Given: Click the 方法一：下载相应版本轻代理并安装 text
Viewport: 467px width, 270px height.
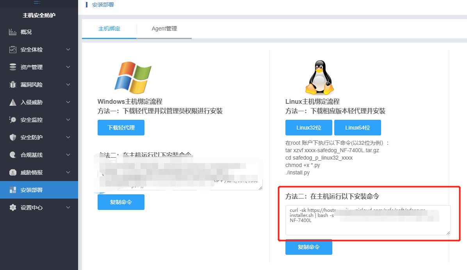Looking at the screenshot, I should (x=335, y=111).
